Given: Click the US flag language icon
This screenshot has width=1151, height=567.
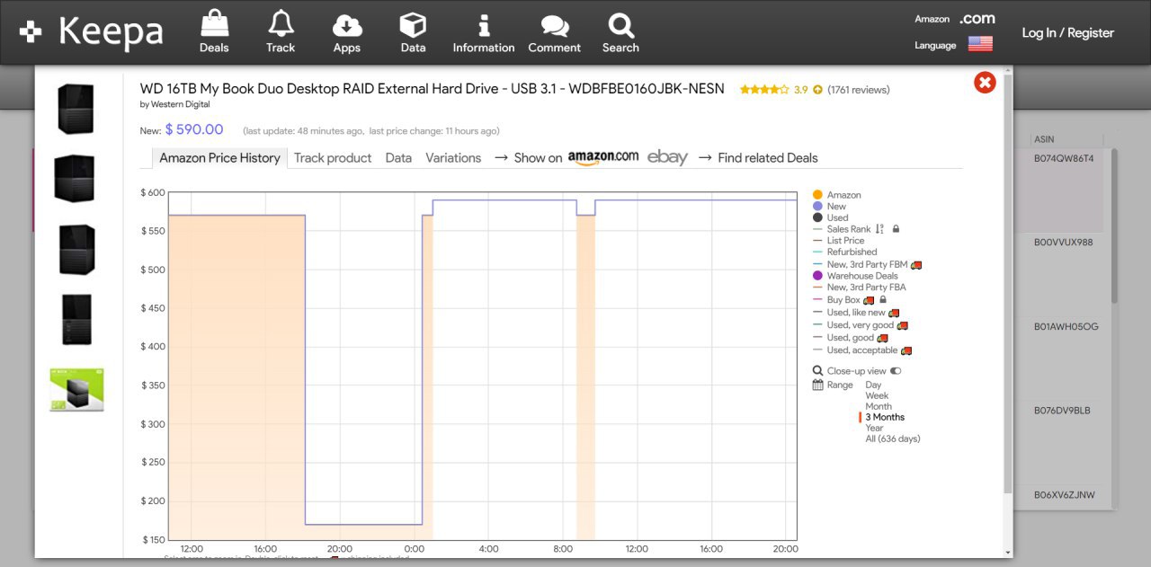Looking at the screenshot, I should [980, 44].
